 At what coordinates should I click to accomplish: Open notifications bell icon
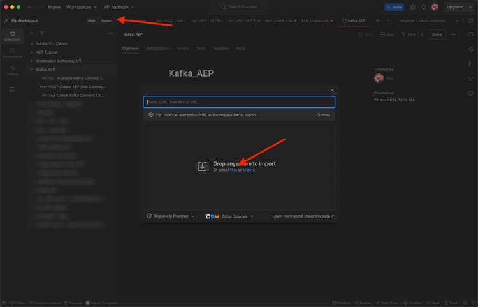pyautogui.click(x=424, y=7)
